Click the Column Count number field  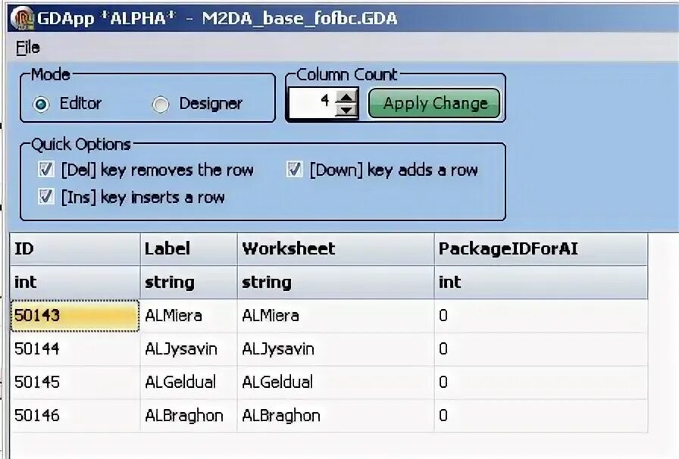pyautogui.click(x=311, y=102)
